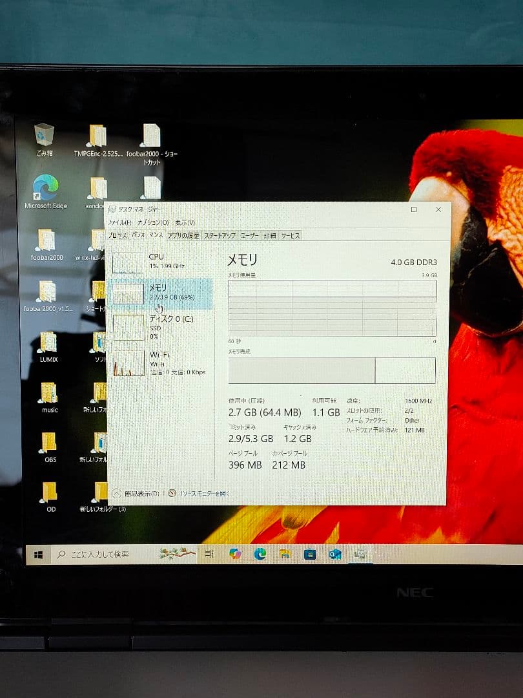Screen dimensions: 523x698
Task: Open Outlook from the taskbar
Action: click(334, 555)
